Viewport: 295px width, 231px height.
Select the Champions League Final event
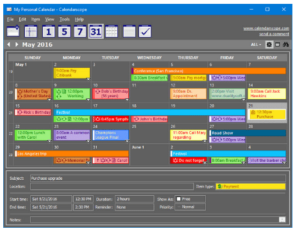point(110,135)
